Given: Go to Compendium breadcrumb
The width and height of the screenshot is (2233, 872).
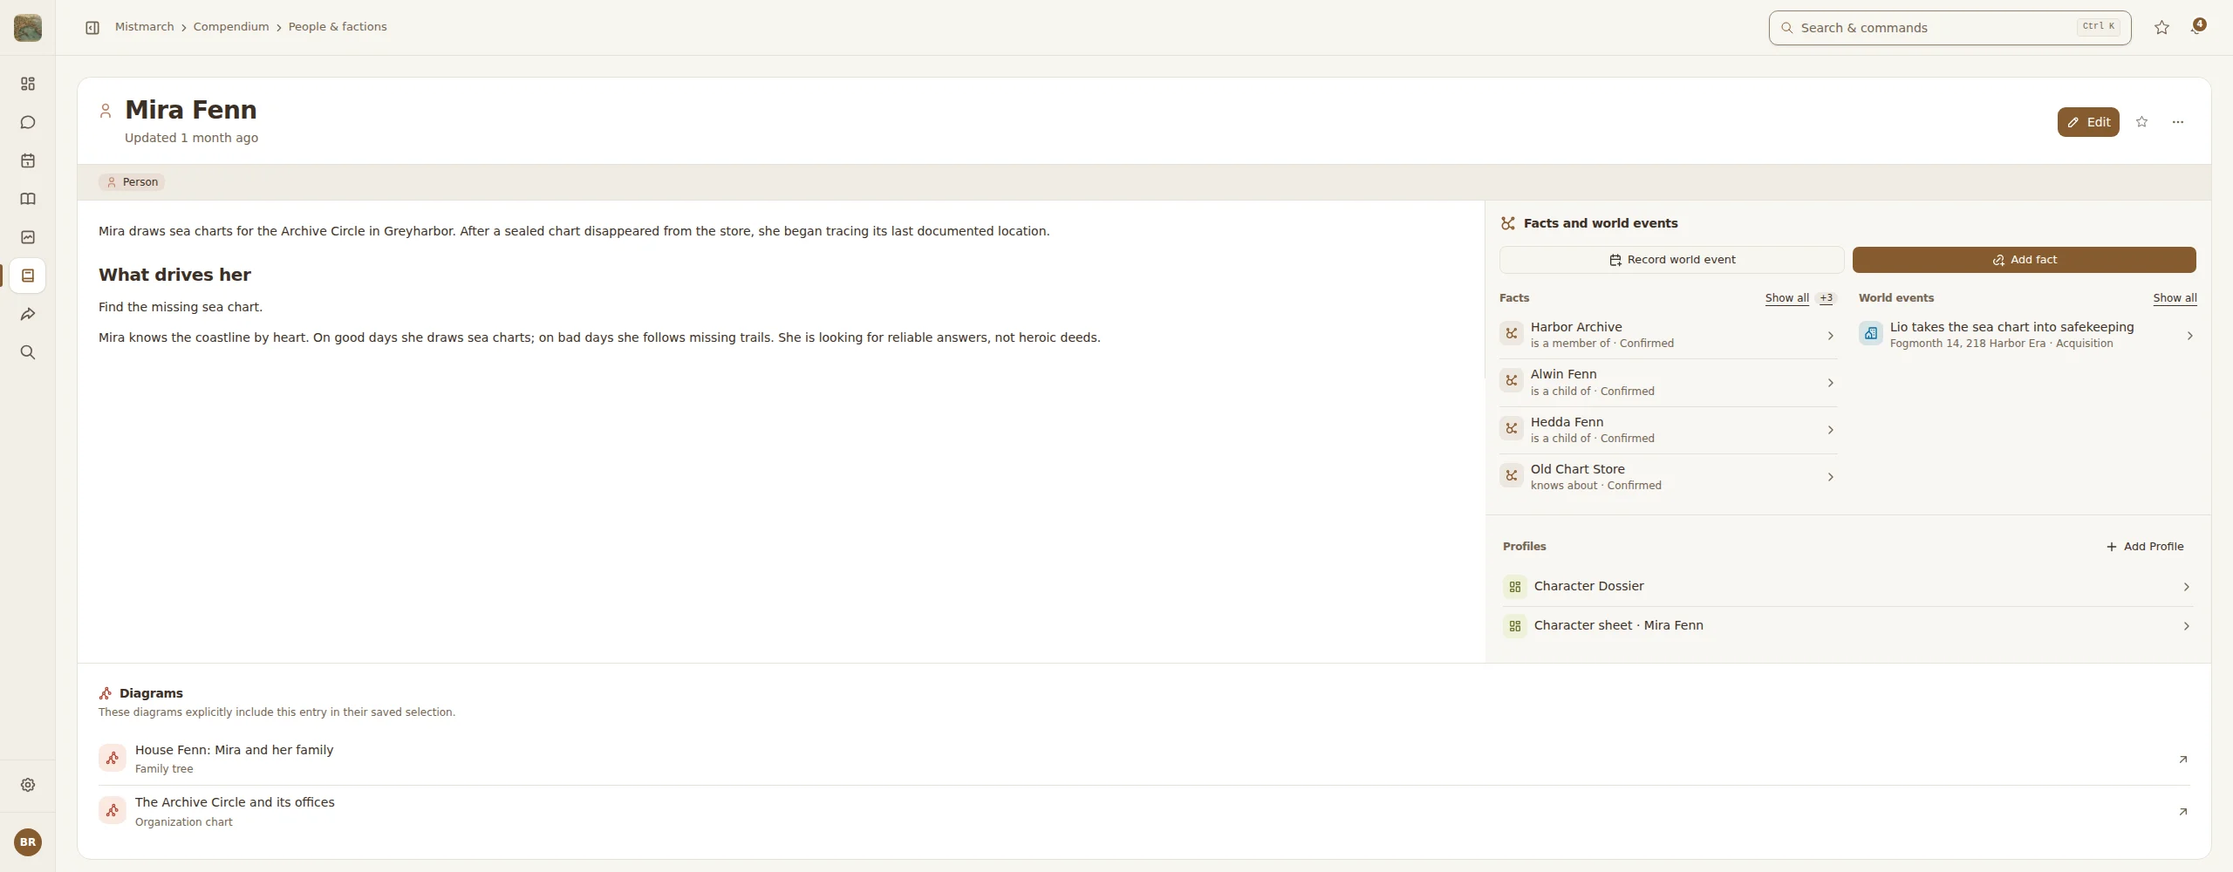Looking at the screenshot, I should pyautogui.click(x=231, y=27).
